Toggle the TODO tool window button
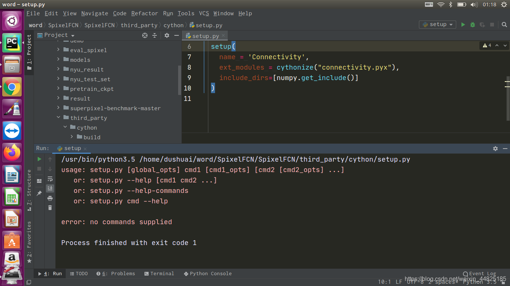 coord(79,273)
